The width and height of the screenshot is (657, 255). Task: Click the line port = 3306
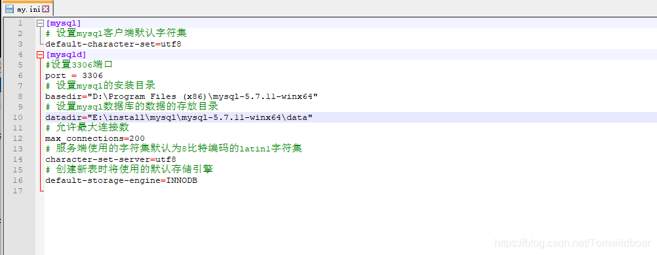tap(73, 75)
